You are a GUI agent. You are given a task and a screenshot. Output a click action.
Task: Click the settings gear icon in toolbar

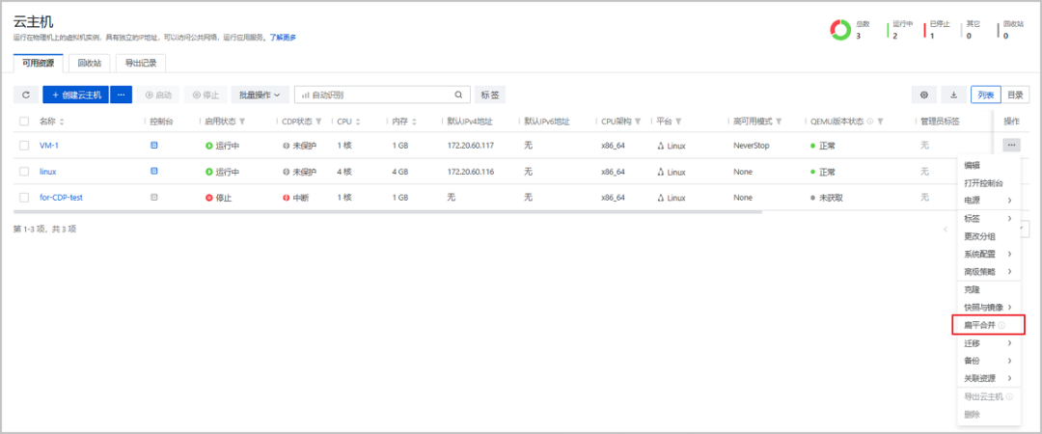[x=923, y=95]
